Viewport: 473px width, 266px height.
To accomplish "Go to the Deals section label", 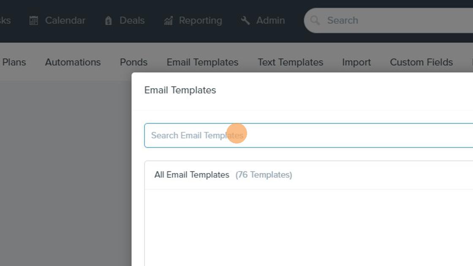I will coord(132,21).
